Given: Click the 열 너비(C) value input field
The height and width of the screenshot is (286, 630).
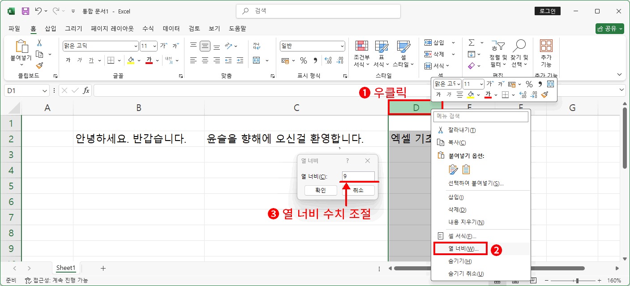Looking at the screenshot, I should click(358, 176).
